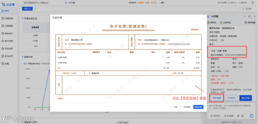Toggle 联网搜索 in chat input
258x124 pixels.
pos(229,116)
